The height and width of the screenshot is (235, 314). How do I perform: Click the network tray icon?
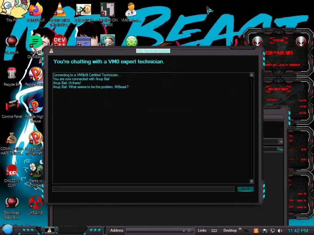pos(272,231)
